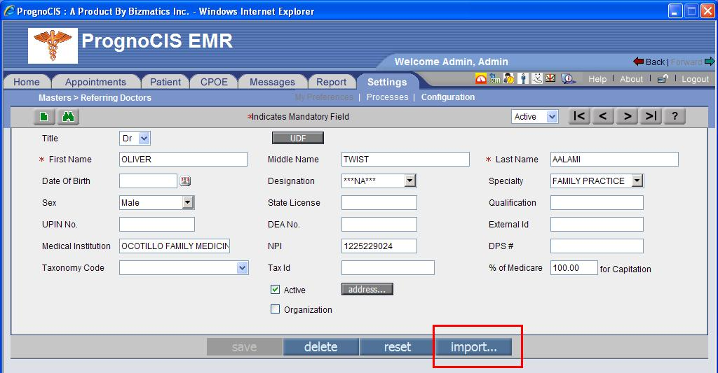The width and height of the screenshot is (718, 373).
Task: Go to first record button
Action: [x=579, y=117]
